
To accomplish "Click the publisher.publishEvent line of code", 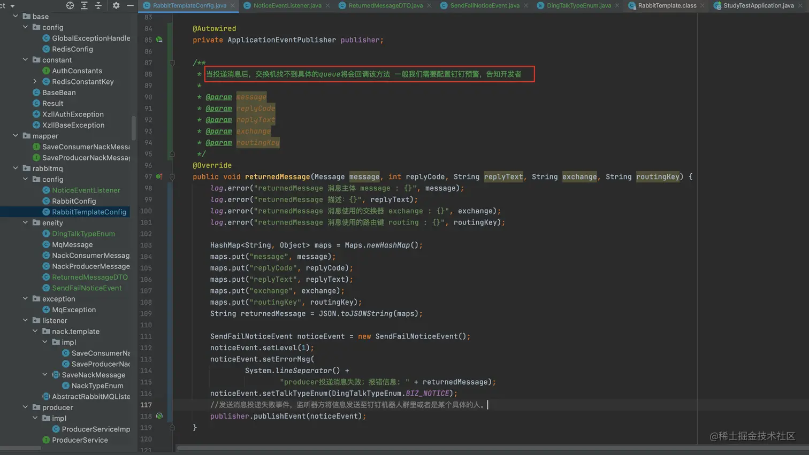I will (x=288, y=416).
